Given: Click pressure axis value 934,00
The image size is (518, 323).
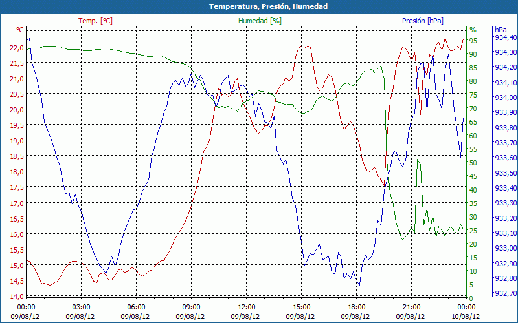Looking at the screenshot, I should tap(505, 98).
